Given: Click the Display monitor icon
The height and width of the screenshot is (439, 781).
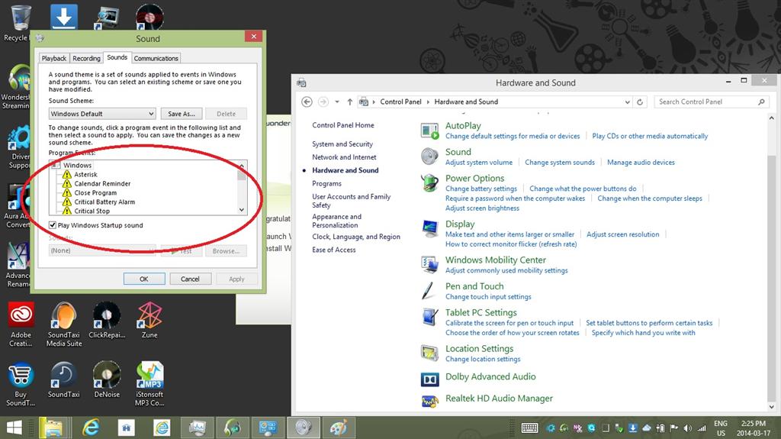Looking at the screenshot, I should (429, 229).
